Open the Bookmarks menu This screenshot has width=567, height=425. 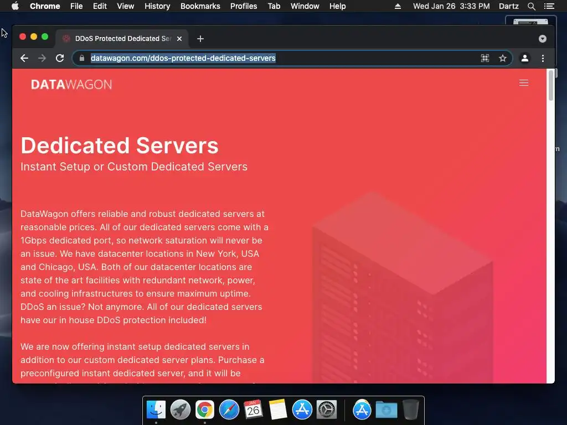click(x=200, y=6)
